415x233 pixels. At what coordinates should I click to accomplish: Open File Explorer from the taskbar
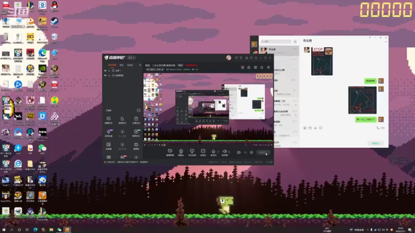pos(51,229)
